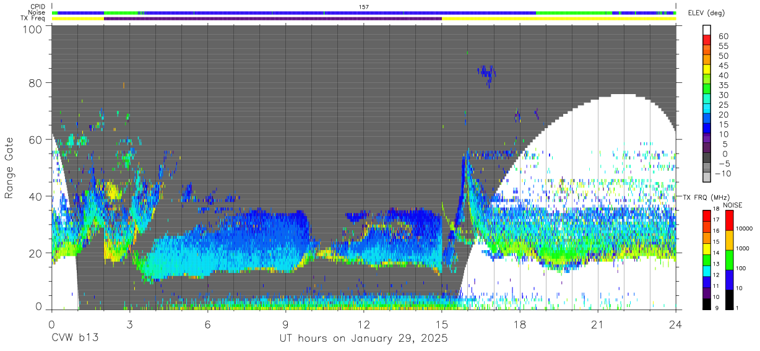The image size is (760, 351).
Task: Click the TX Freq row label
Action: 33,19
